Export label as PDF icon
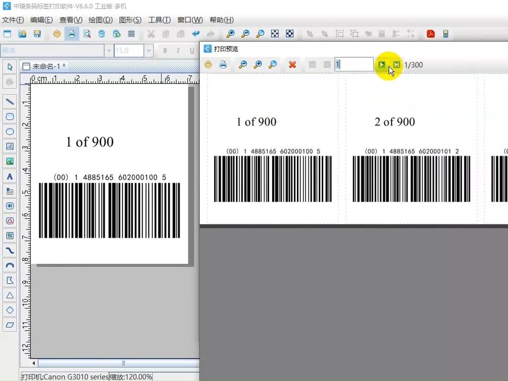508x381 pixels. tap(430, 34)
